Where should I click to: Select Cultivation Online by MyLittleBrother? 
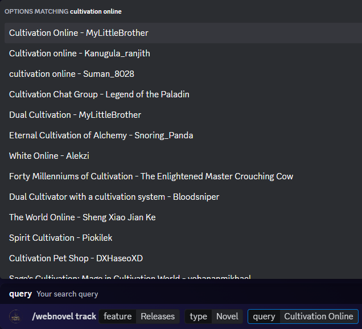[79, 33]
